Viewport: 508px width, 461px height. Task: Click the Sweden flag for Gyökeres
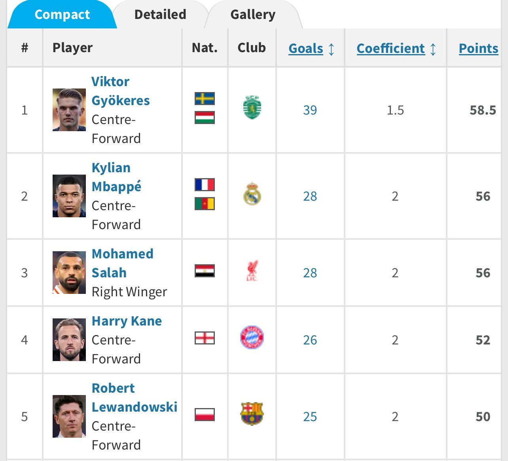point(205,98)
